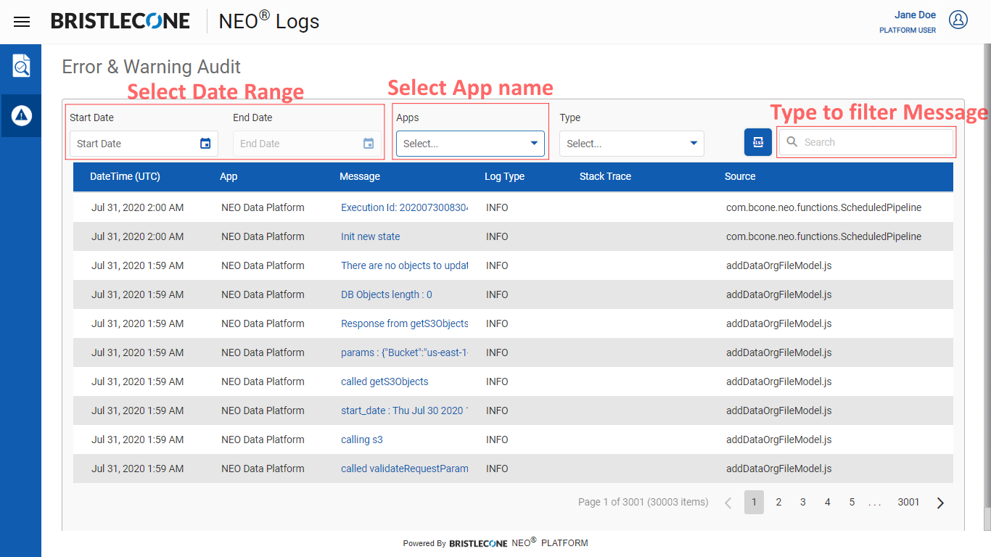
Task: Sort by DateTime (UTC) column header
Action: click(125, 176)
